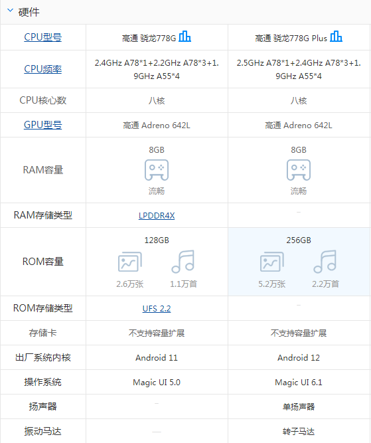
Task: Click the 转子马达 cell
Action: pos(299,431)
